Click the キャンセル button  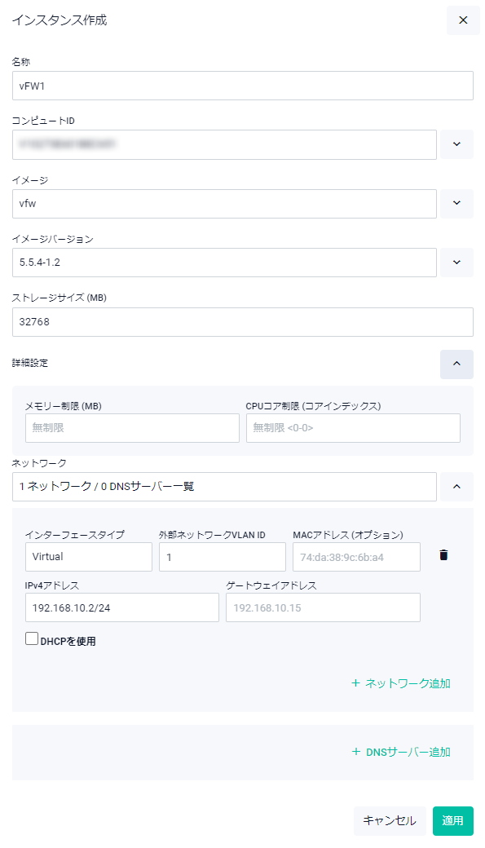click(x=390, y=821)
